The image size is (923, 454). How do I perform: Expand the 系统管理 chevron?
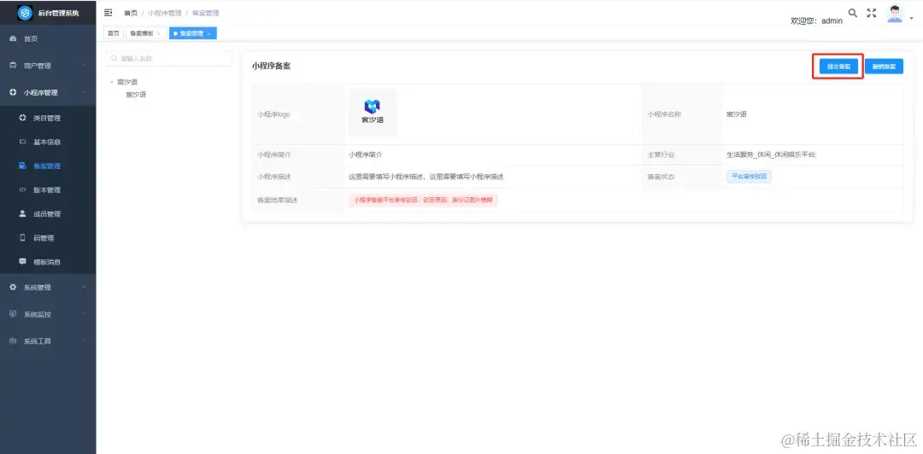tap(84, 287)
